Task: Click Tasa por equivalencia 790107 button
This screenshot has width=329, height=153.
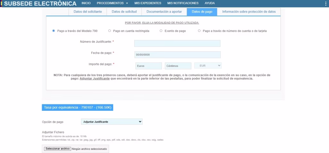Action: [x=77, y=108]
